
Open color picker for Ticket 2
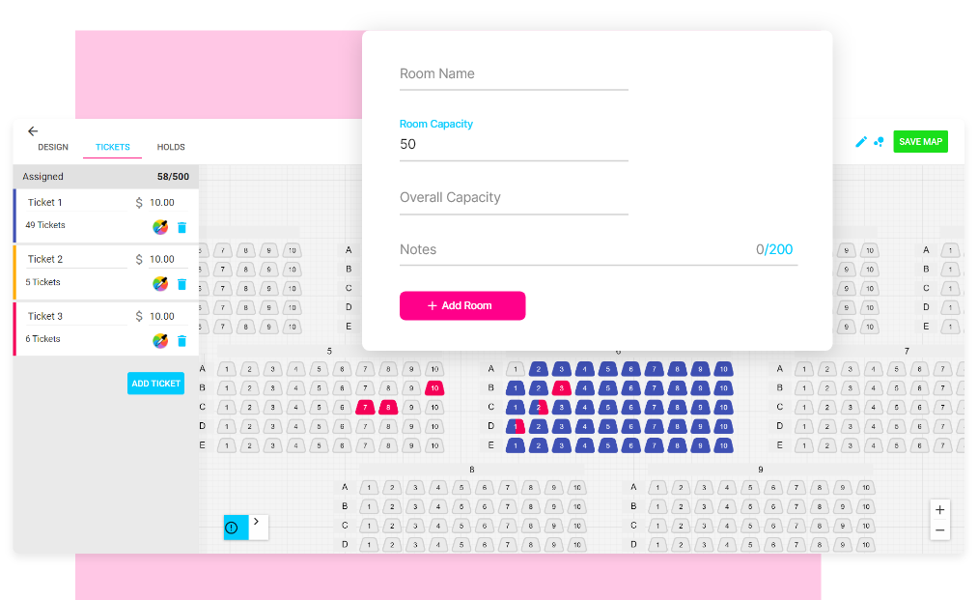[x=160, y=284]
